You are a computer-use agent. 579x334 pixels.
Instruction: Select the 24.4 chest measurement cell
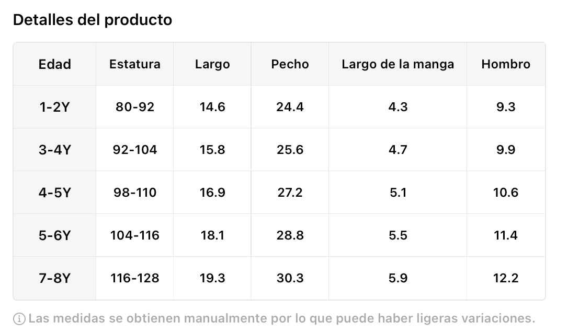coord(290,107)
